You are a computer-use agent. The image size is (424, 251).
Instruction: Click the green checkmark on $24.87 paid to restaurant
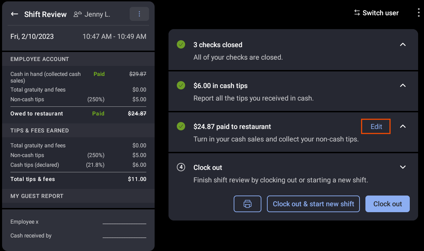[181, 126]
